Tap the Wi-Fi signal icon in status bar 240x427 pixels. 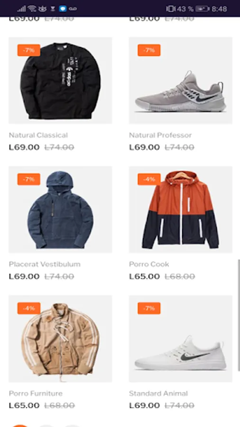click(32, 9)
